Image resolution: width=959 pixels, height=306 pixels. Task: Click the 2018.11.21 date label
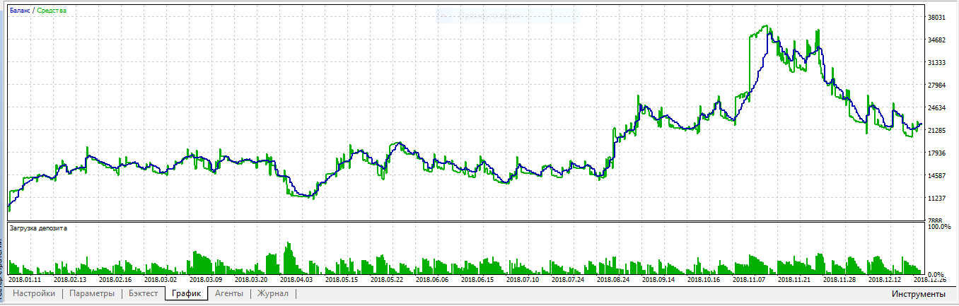[794, 280]
